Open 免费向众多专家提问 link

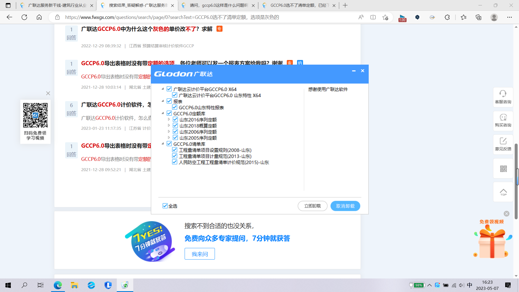pos(237,238)
